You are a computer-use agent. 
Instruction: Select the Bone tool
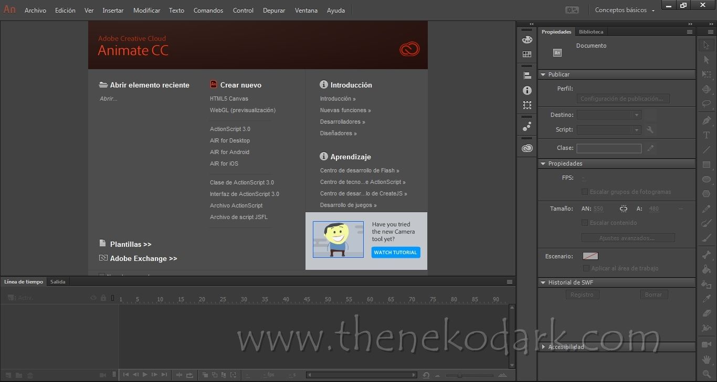click(x=707, y=255)
